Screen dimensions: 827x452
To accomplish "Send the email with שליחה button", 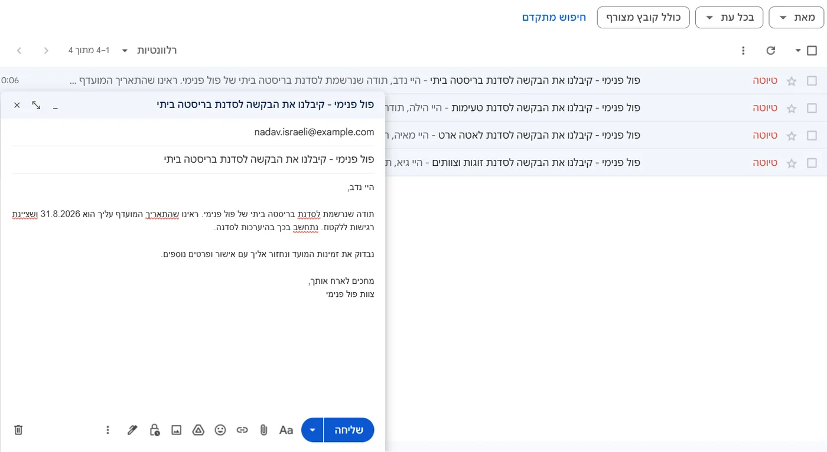I will click(x=349, y=430).
